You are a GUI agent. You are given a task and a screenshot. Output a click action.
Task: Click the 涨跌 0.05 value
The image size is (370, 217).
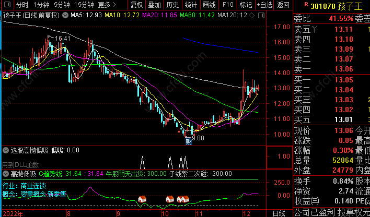click(346, 140)
